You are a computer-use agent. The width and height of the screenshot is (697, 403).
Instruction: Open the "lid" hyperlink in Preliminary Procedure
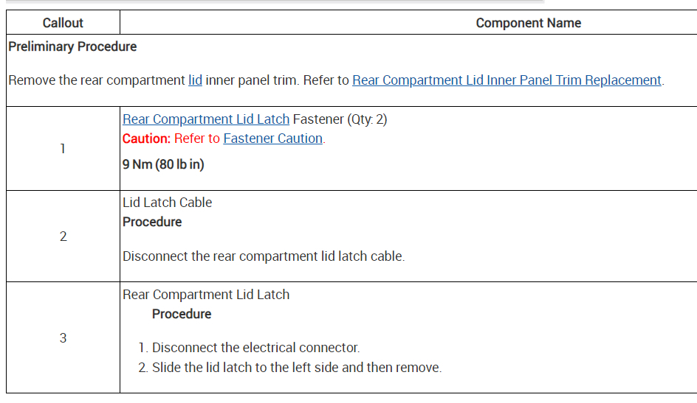pyautogui.click(x=195, y=80)
